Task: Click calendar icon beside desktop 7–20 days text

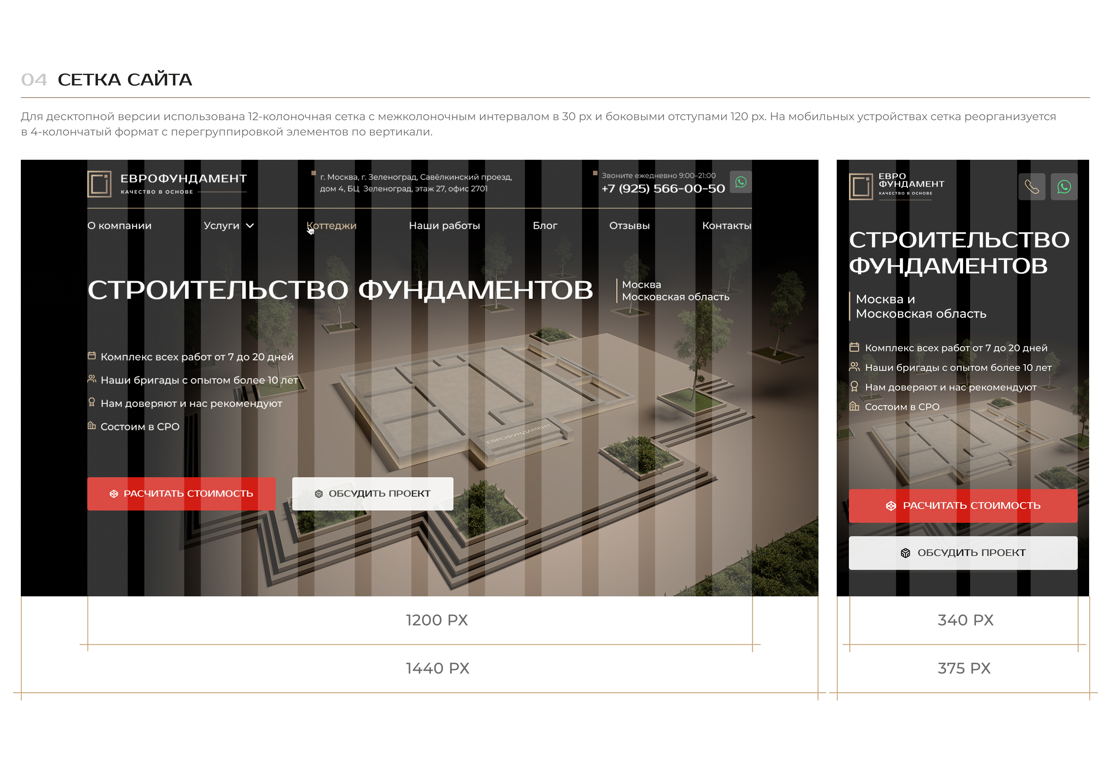Action: coord(92,356)
